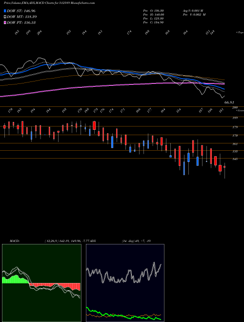The height and width of the screenshot is (322, 244).
Task: Click the '66.81' value below the EMA lines
Action: pos(229,102)
